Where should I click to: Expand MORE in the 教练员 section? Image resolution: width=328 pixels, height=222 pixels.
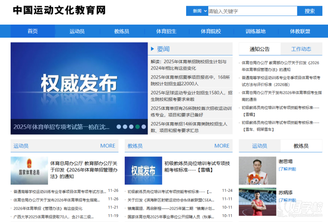click(222, 146)
